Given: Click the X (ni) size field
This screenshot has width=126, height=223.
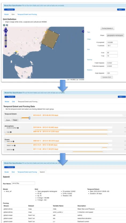Looking at the screenshot, I should tap(112, 53).
